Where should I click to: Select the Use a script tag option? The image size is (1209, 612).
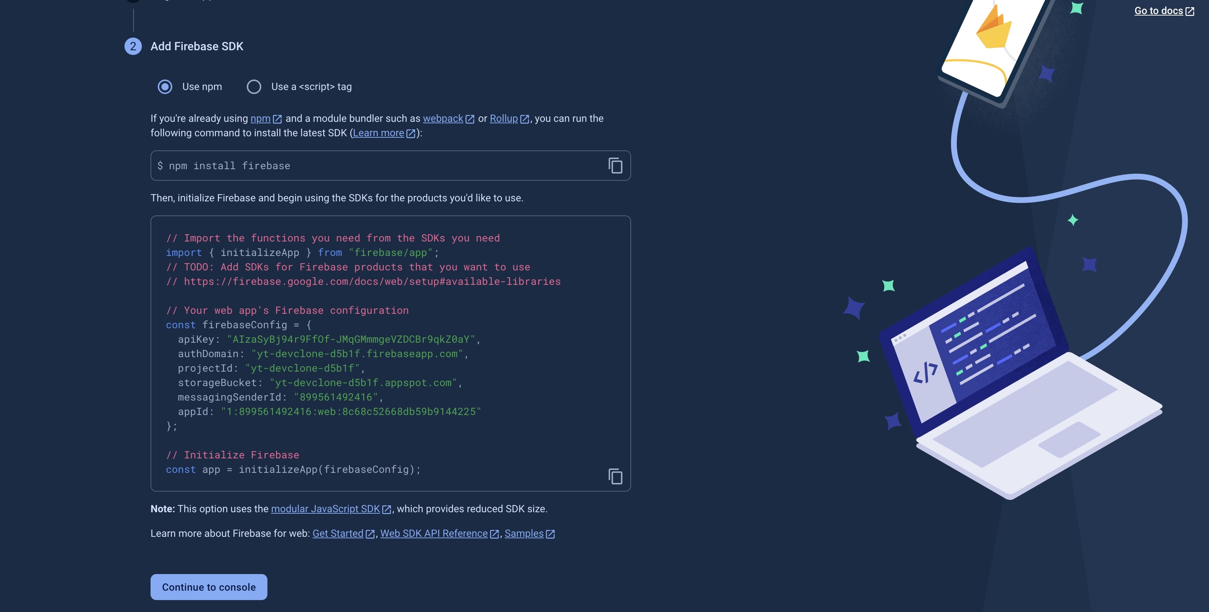click(254, 87)
